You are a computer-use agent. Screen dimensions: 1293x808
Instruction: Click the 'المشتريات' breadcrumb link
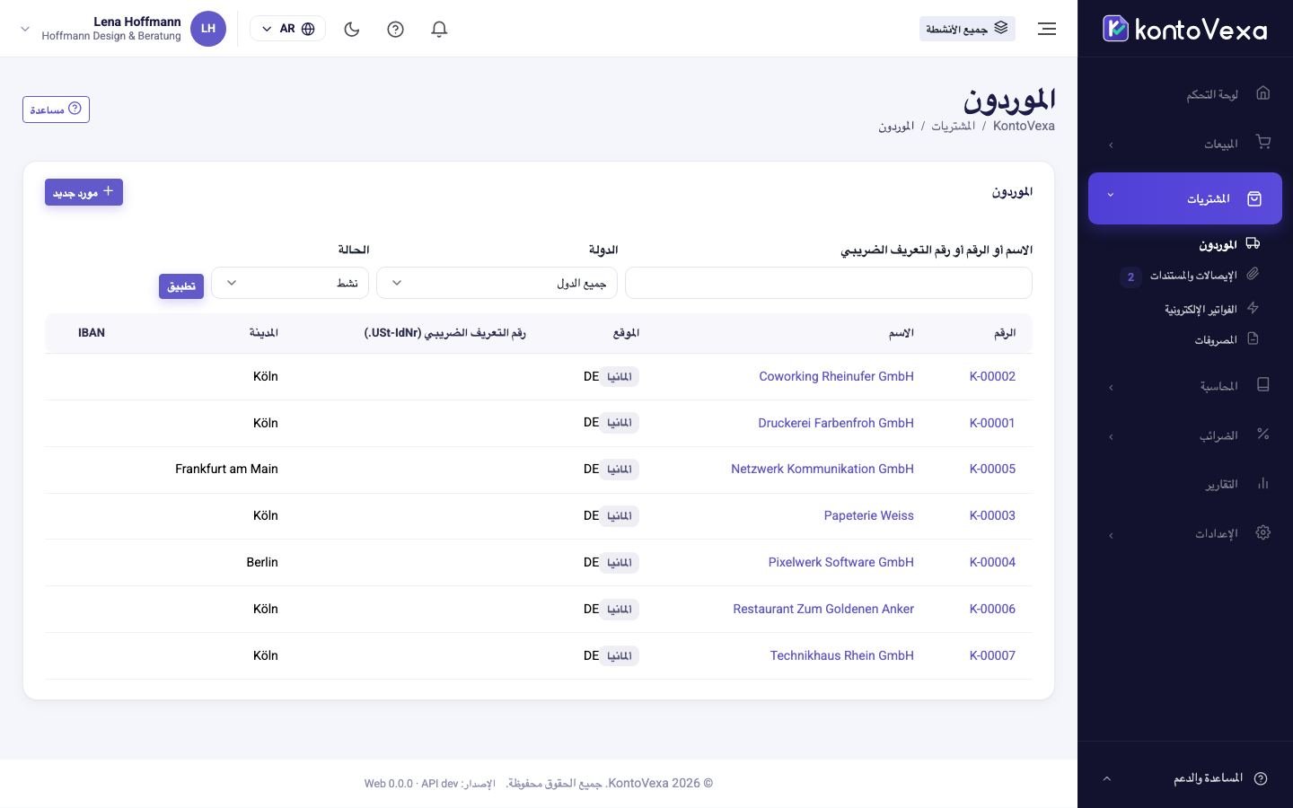pyautogui.click(x=953, y=126)
